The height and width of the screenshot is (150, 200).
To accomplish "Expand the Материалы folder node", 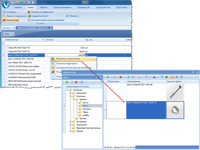I will [x=70, y=122].
